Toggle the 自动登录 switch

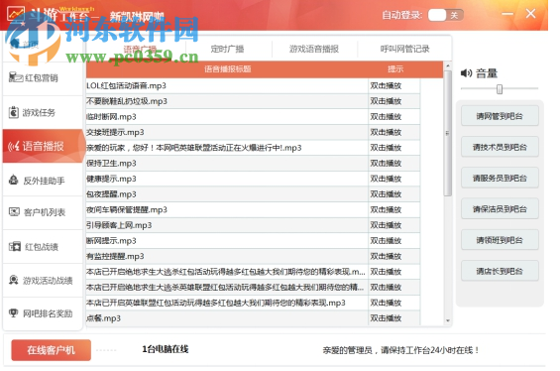pos(445,15)
